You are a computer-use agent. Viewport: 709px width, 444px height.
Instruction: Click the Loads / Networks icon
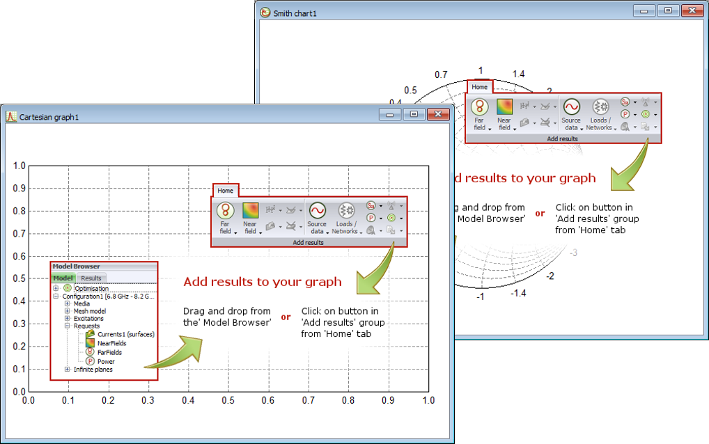click(345, 211)
